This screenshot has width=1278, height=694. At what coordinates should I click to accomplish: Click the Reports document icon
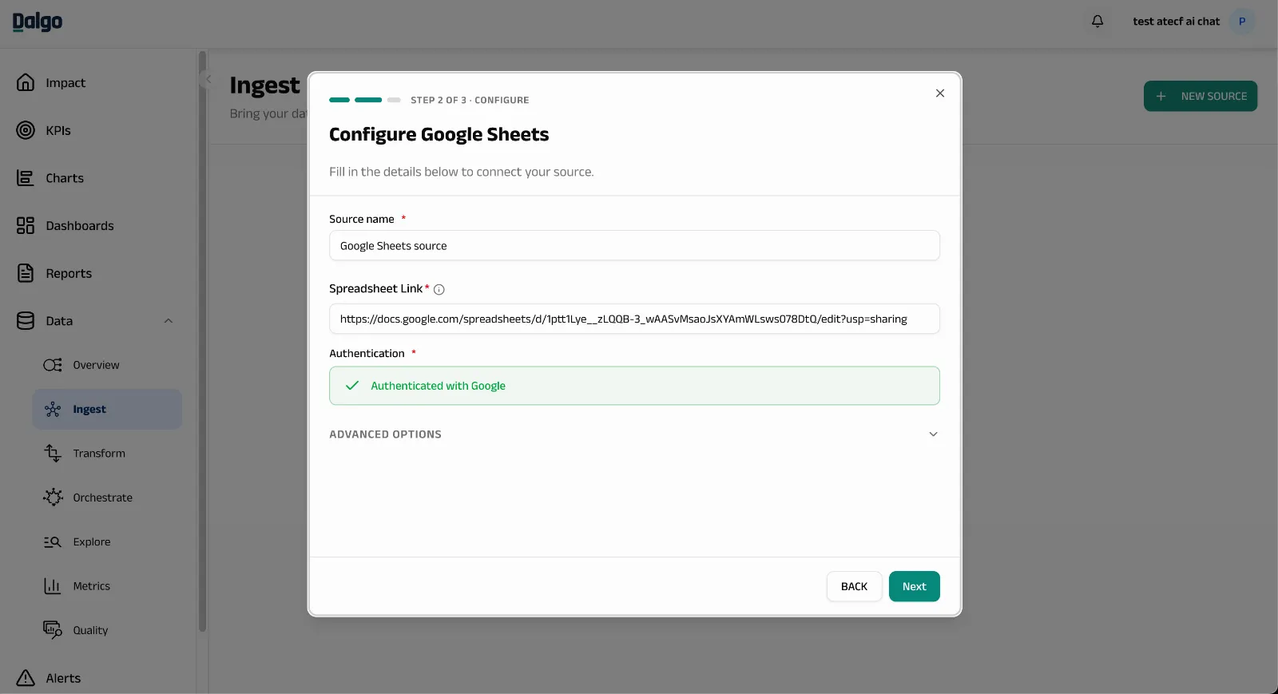click(x=26, y=273)
